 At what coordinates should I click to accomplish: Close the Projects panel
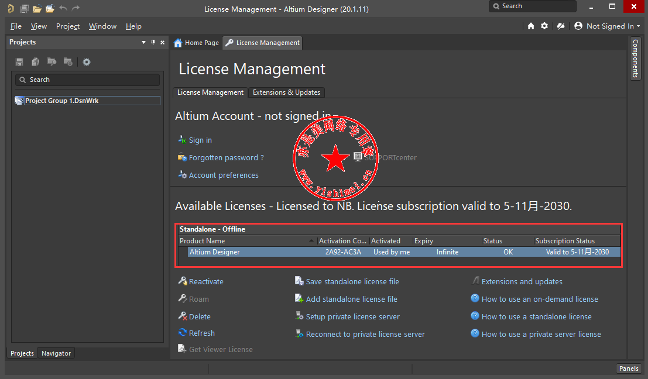pyautogui.click(x=162, y=42)
